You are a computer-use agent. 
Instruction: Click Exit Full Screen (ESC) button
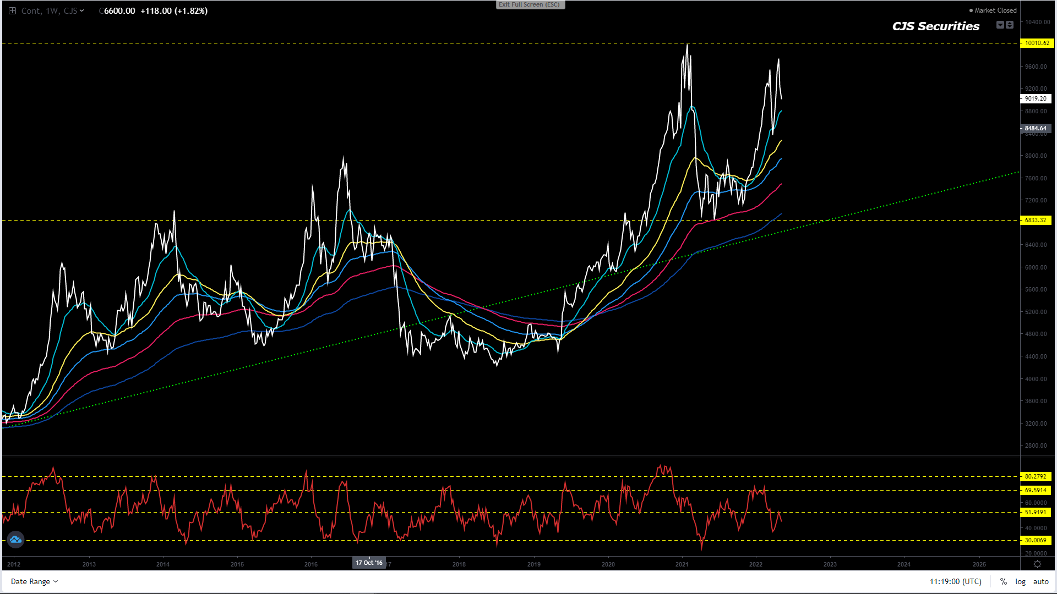coord(529,4)
